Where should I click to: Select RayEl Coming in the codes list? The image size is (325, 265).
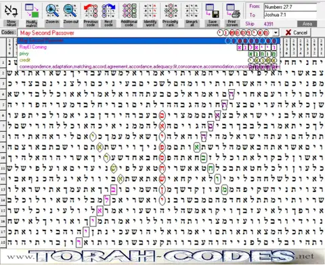click(x=148, y=47)
